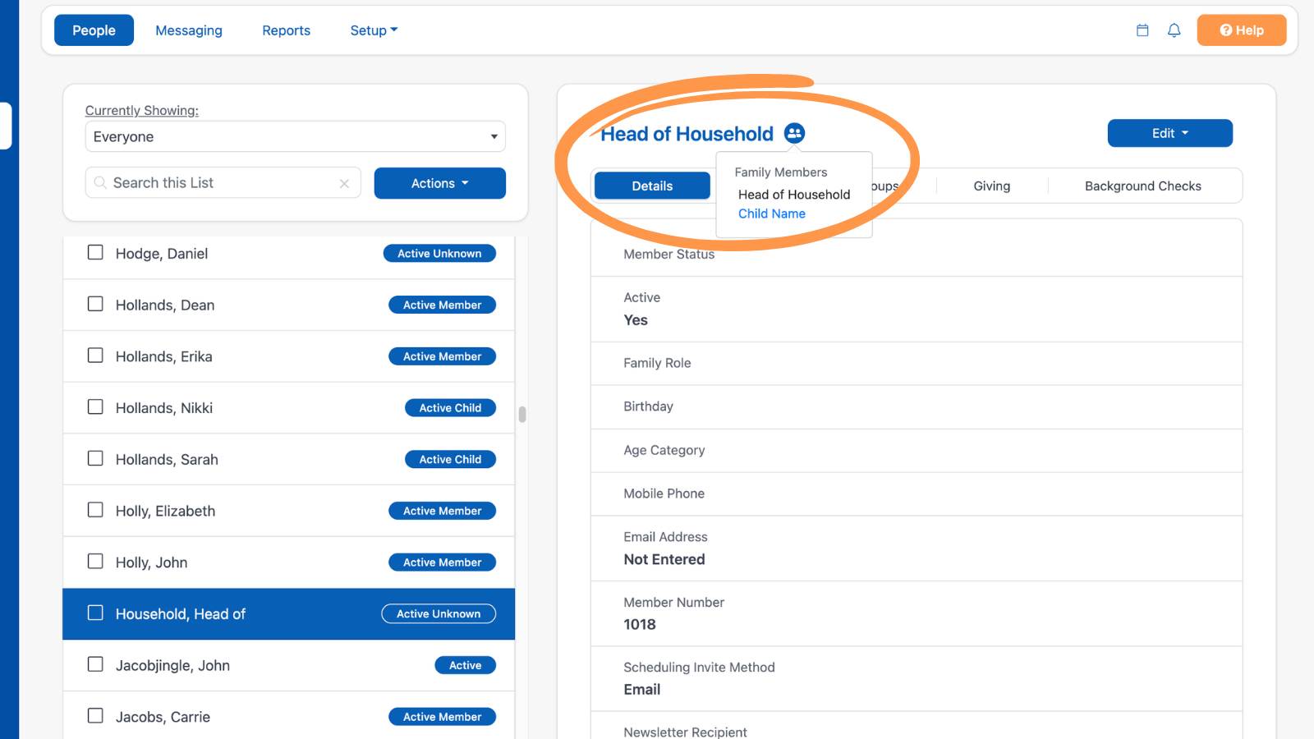Open the notifications bell icon

pyautogui.click(x=1174, y=30)
